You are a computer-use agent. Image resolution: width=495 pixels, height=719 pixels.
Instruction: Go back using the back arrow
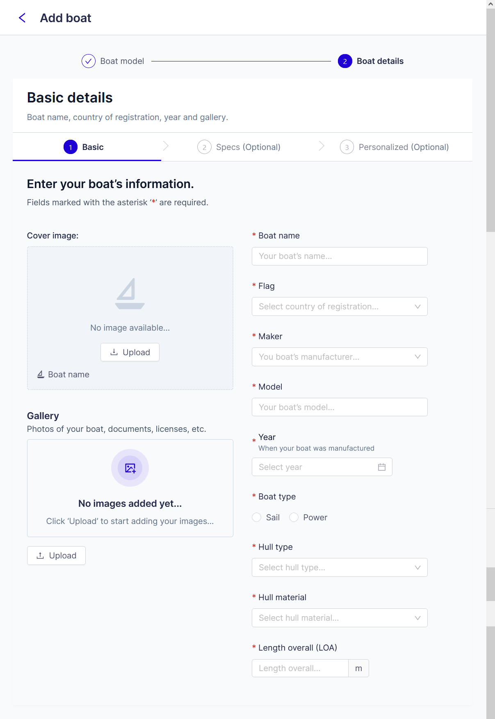22,18
